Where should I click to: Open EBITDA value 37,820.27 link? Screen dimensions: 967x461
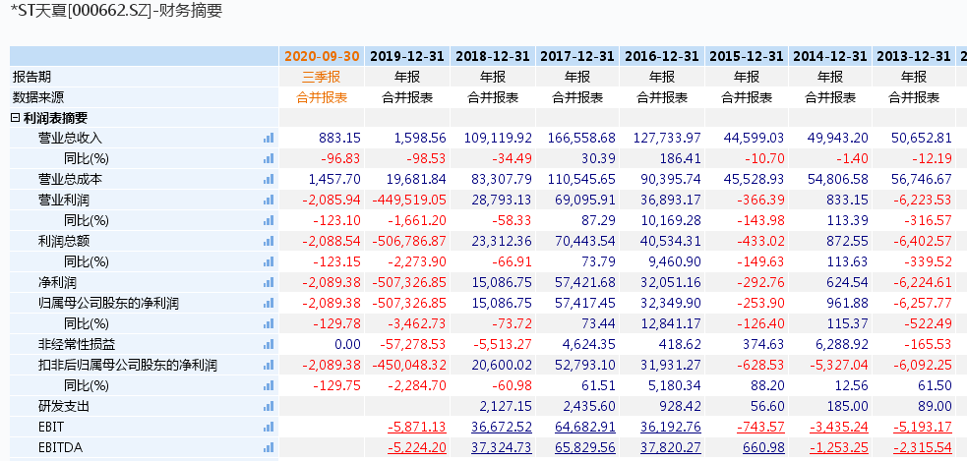[x=671, y=447]
